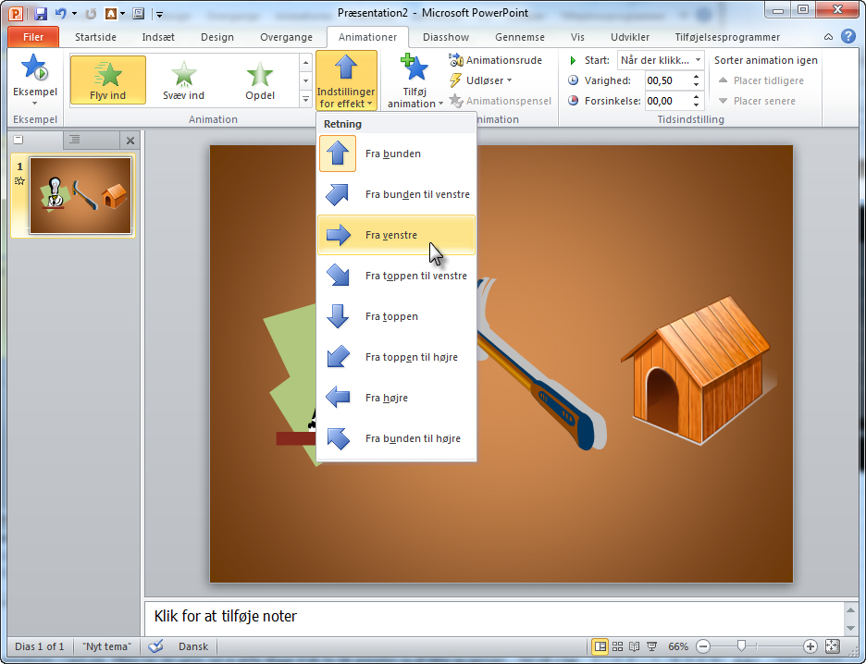The height and width of the screenshot is (664, 866).
Task: Click the zoom slider handle
Action: pos(740,646)
